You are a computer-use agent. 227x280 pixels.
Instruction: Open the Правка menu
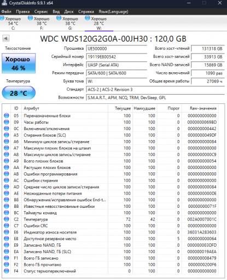tap(23, 11)
